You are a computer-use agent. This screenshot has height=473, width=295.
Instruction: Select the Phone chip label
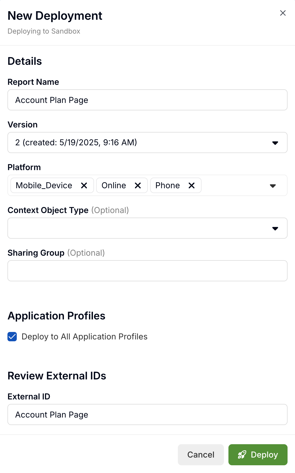(x=167, y=185)
